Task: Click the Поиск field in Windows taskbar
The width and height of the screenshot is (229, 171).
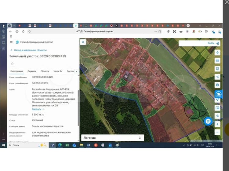Action: 28,145
